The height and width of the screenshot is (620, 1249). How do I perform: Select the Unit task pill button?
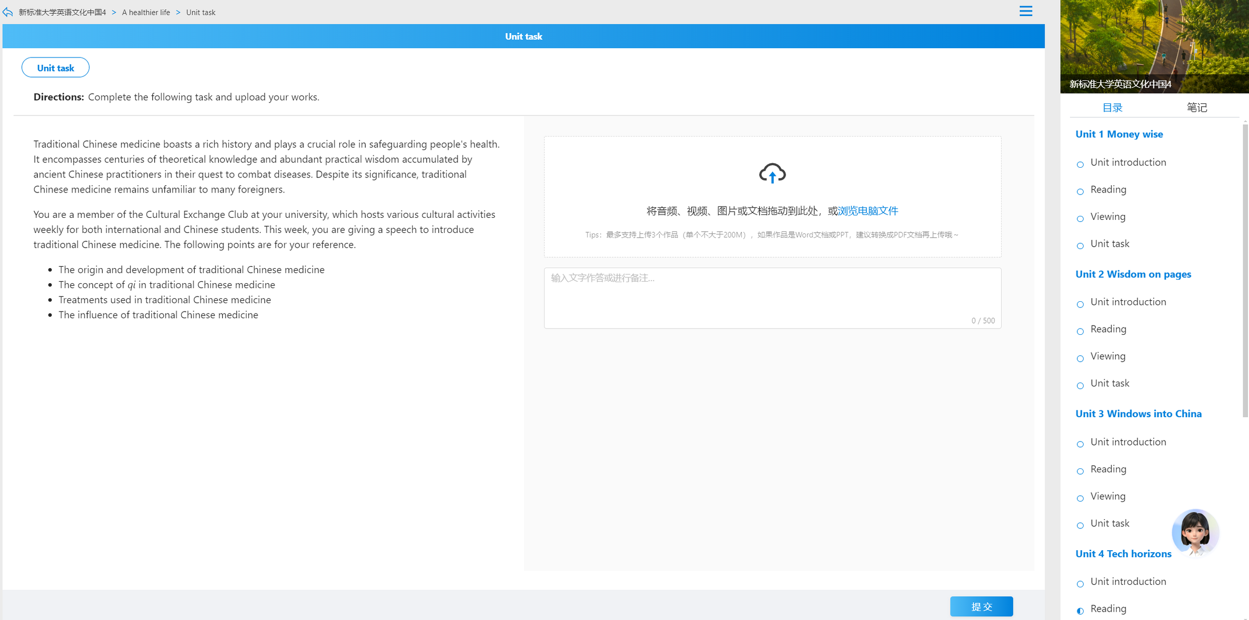[x=56, y=68]
